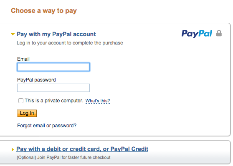Image resolution: width=233 pixels, height=166 pixels.
Task: Click the 'Choose a way to pay' heading
Action: point(44,11)
